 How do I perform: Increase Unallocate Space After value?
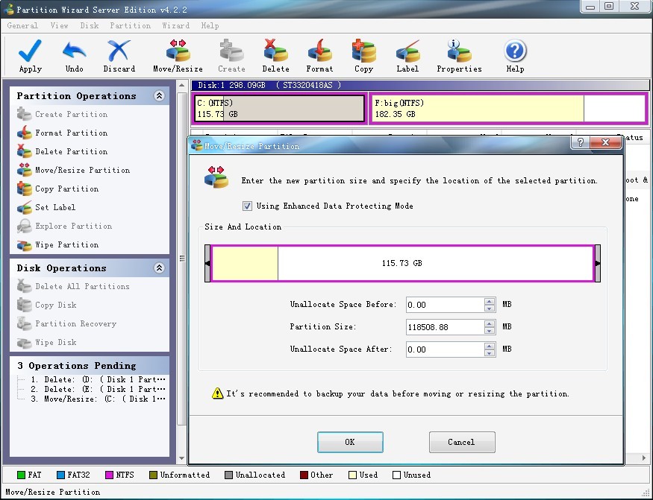tap(490, 346)
